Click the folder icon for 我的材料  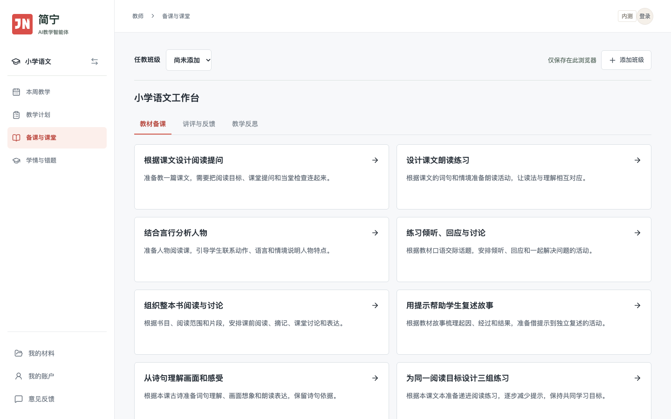tap(19, 353)
